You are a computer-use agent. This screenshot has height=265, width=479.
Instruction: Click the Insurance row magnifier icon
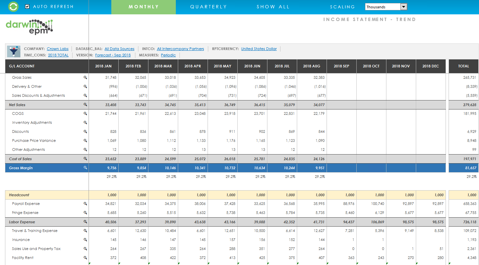click(85, 240)
